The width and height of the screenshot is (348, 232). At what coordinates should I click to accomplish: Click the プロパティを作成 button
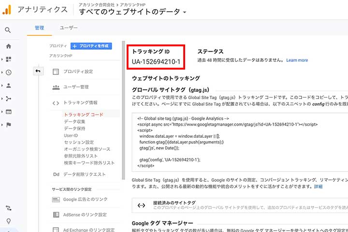pos(91,46)
